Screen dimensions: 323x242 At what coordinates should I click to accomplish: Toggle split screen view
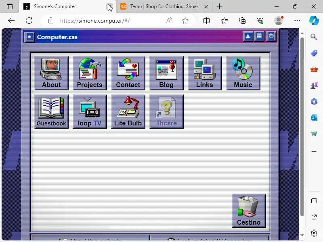[206, 21]
